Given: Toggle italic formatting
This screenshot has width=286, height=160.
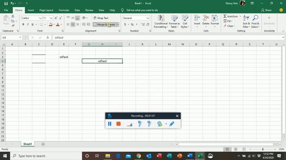Looking at the screenshot, I should point(28,24).
